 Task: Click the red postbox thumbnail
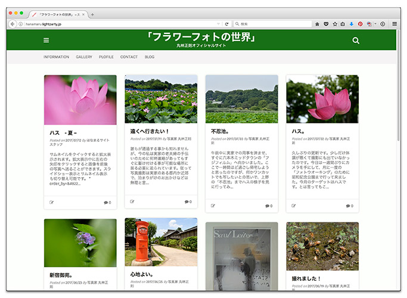click(161, 242)
